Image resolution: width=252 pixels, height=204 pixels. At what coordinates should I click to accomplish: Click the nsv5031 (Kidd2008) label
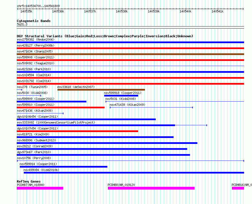[x=121, y=99]
